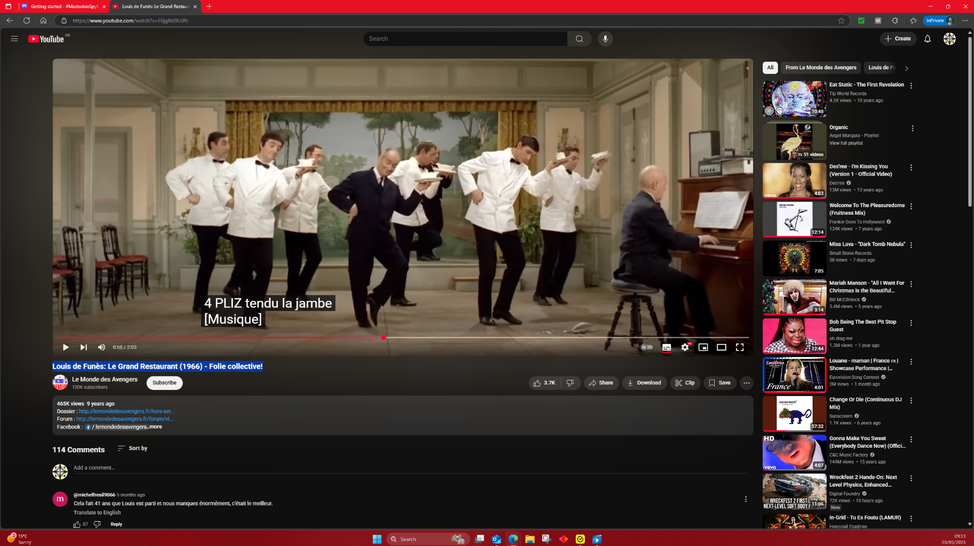Open File Explorer from the taskbar

(530, 539)
